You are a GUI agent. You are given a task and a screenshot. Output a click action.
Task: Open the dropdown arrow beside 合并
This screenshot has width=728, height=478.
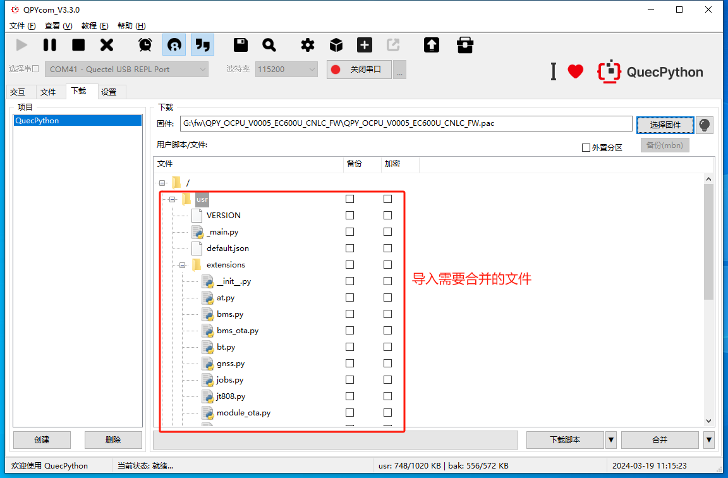click(x=708, y=440)
